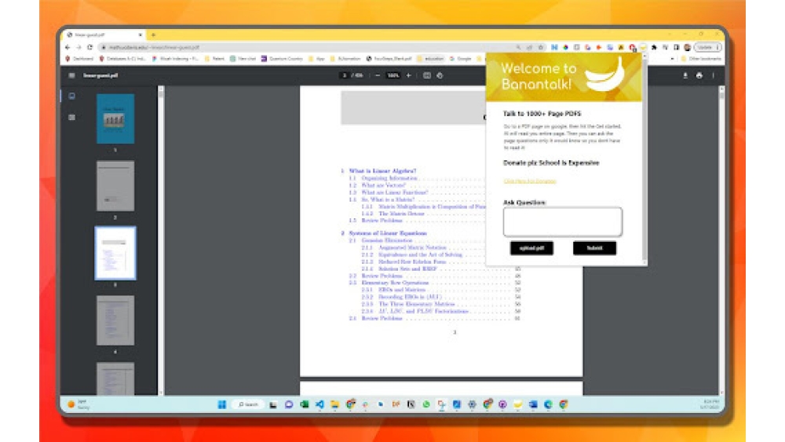
Task: Select page 3 thumbnail in sidebar
Action: (x=115, y=253)
